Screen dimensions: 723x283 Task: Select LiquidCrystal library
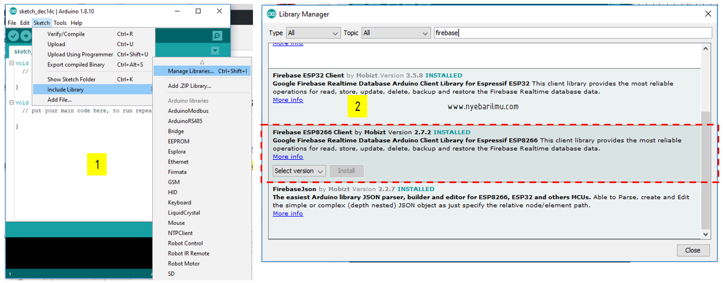[x=202, y=213]
